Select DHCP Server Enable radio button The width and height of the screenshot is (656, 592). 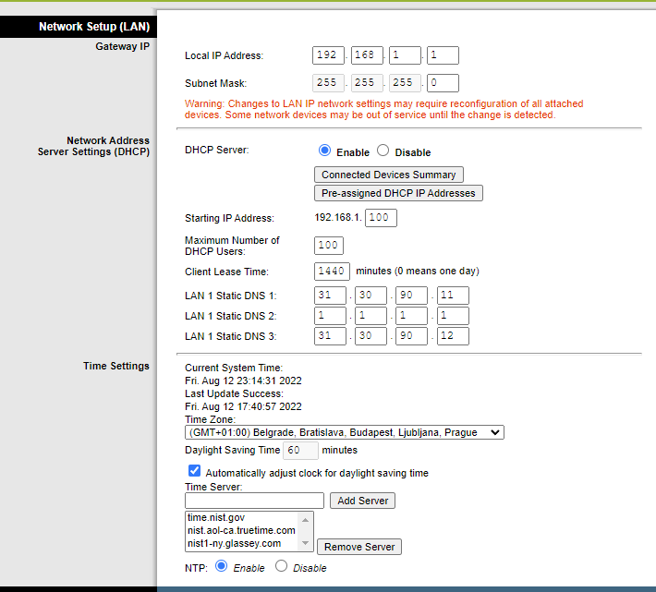point(324,151)
